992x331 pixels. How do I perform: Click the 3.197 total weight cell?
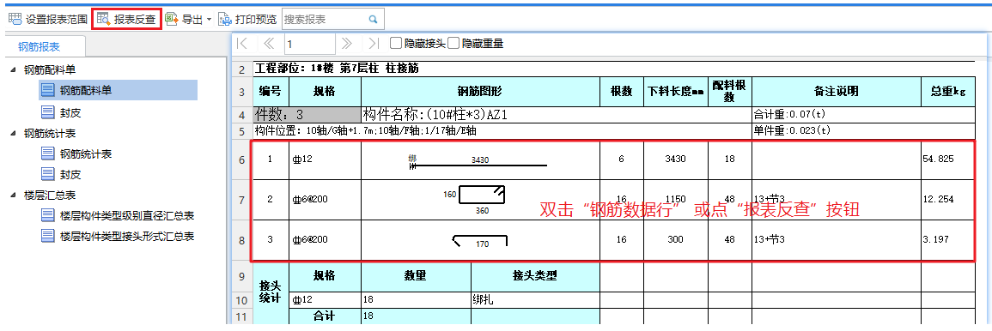pyautogui.click(x=947, y=240)
